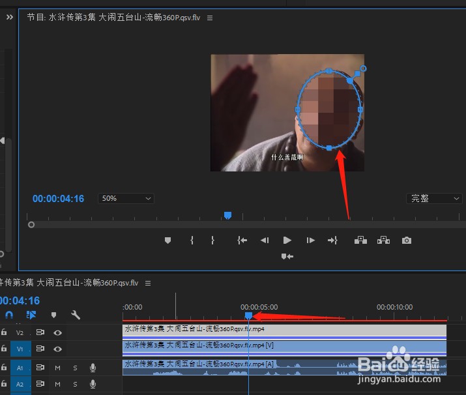Toggle track lock on V2
This screenshot has height=395, width=466.
pyautogui.click(x=3, y=332)
